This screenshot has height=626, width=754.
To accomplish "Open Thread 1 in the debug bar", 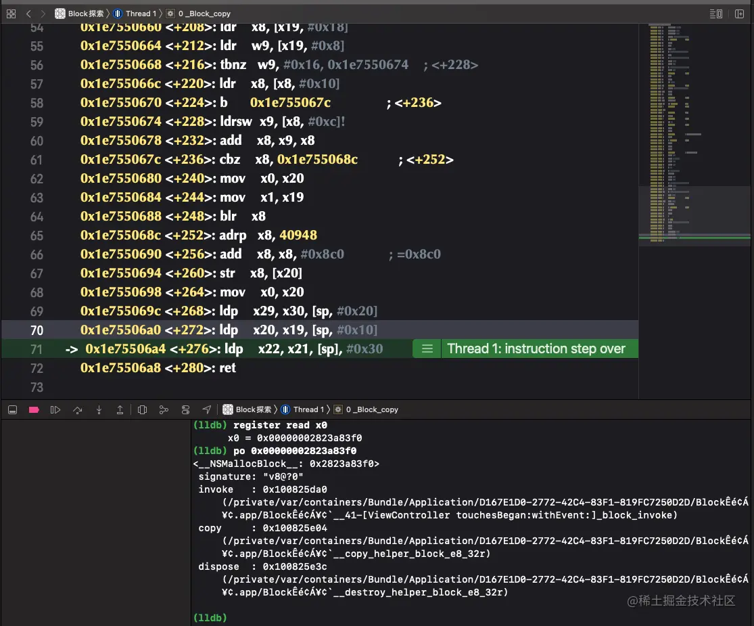I will [x=303, y=409].
